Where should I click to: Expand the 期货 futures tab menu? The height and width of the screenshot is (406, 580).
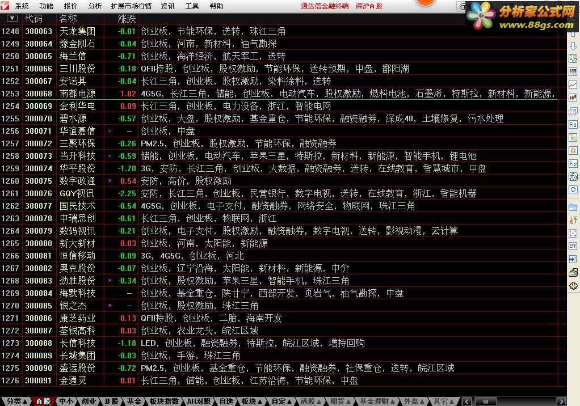[x=340, y=401]
